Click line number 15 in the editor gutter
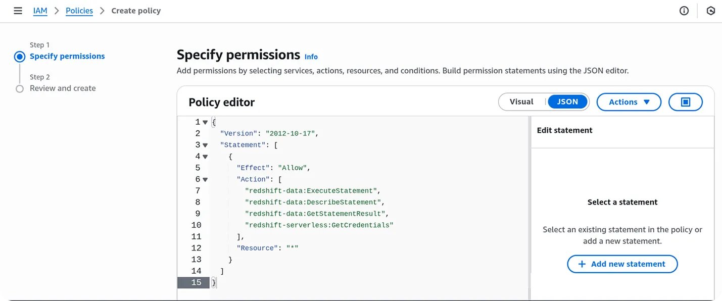The height and width of the screenshot is (301, 722). (197, 282)
